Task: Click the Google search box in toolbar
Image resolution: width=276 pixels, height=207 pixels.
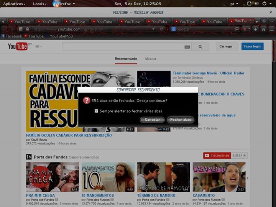Action: tap(205, 29)
